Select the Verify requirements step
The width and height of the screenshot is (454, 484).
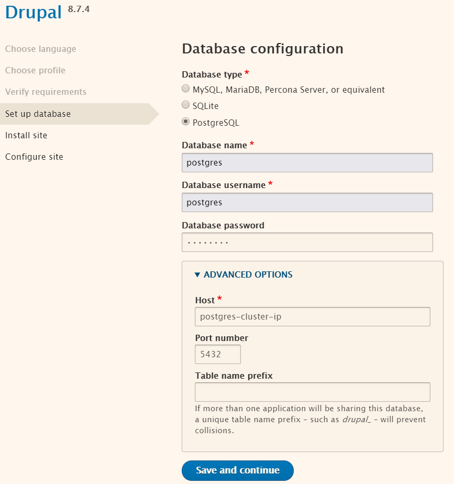click(46, 92)
